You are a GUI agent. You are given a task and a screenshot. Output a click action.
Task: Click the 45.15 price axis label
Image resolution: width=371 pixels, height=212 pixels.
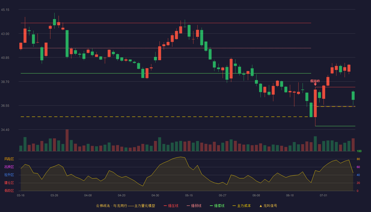coord(5,10)
